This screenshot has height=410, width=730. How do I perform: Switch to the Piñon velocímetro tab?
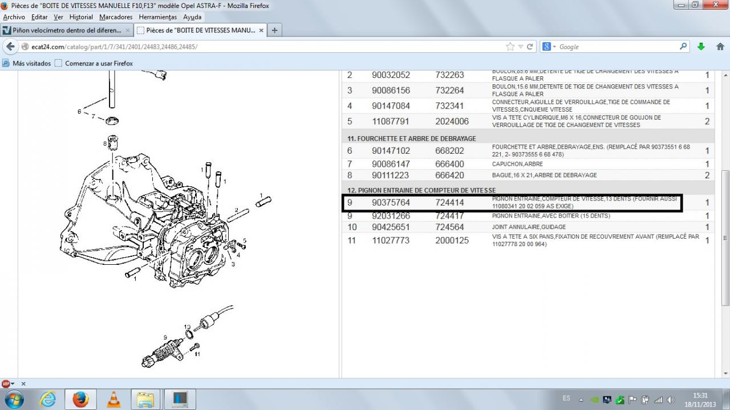(x=66, y=30)
